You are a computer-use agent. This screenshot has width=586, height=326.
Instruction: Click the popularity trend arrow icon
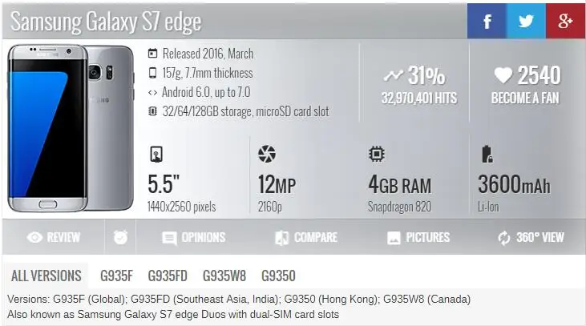coord(393,76)
